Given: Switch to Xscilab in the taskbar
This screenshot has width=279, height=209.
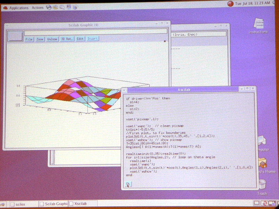Looking at the screenshot, I should click(83, 204).
